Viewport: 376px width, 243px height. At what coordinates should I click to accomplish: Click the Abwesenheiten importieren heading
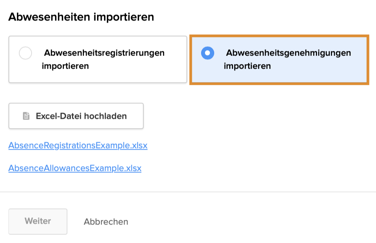pos(81,17)
